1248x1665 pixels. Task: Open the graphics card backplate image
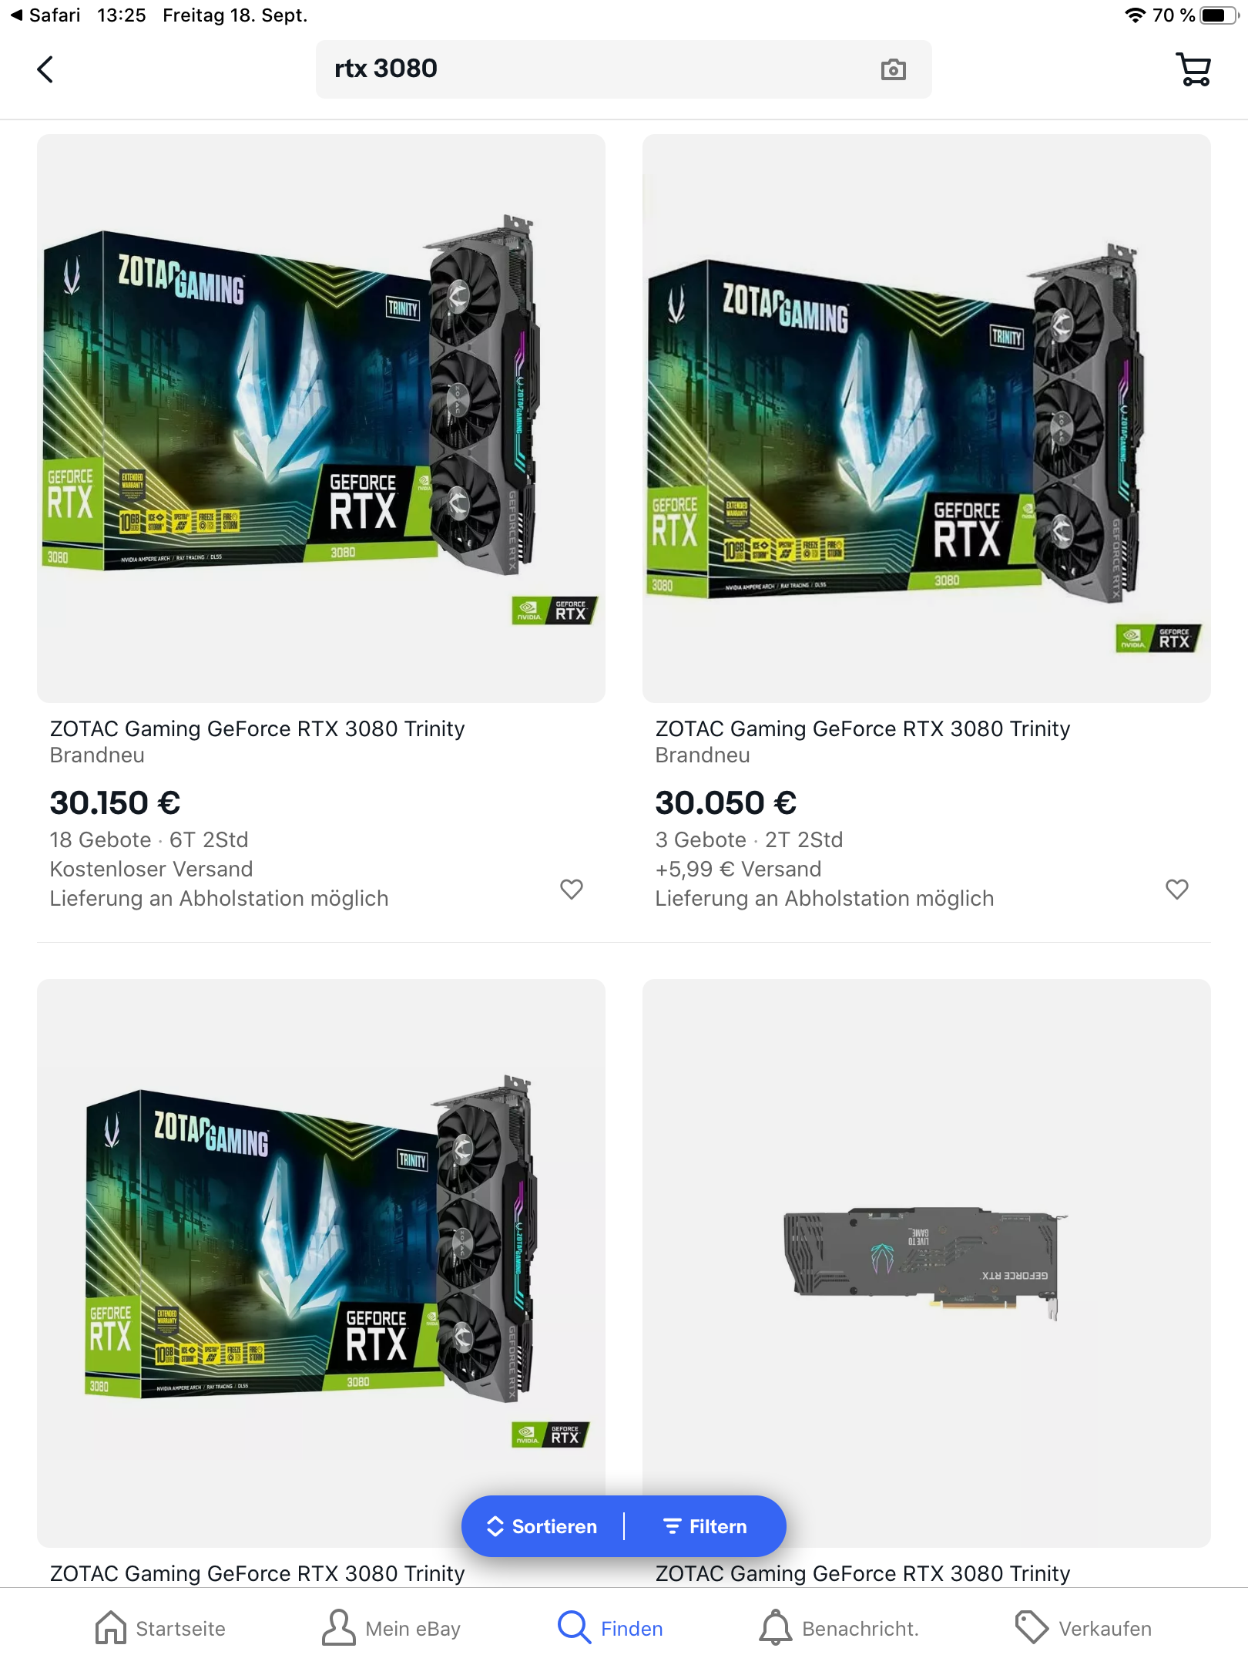[927, 1263]
